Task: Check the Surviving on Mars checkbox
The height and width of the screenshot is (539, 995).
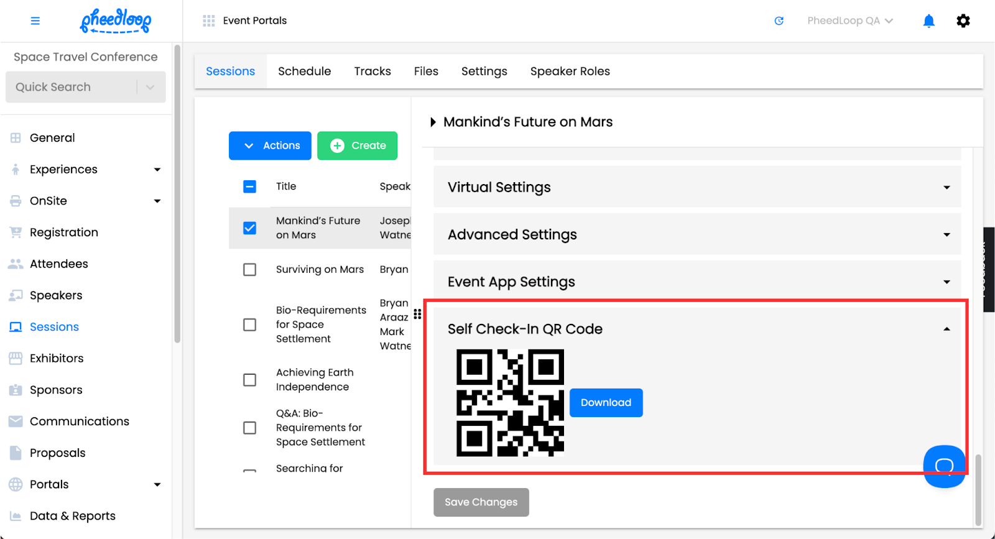Action: (x=249, y=269)
